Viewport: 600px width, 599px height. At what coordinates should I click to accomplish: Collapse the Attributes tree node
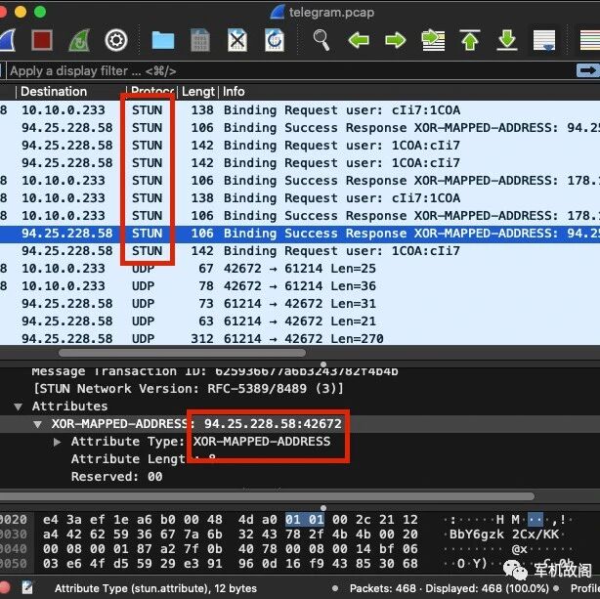click(x=18, y=406)
